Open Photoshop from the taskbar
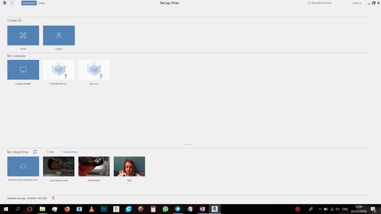 click(104, 209)
